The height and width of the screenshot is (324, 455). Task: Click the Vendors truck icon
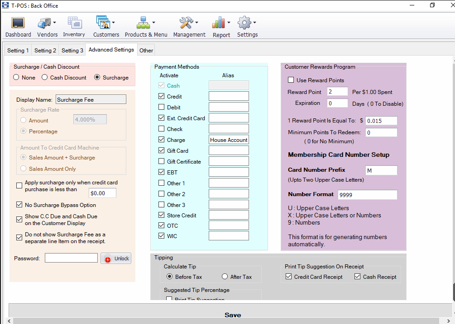(x=44, y=23)
